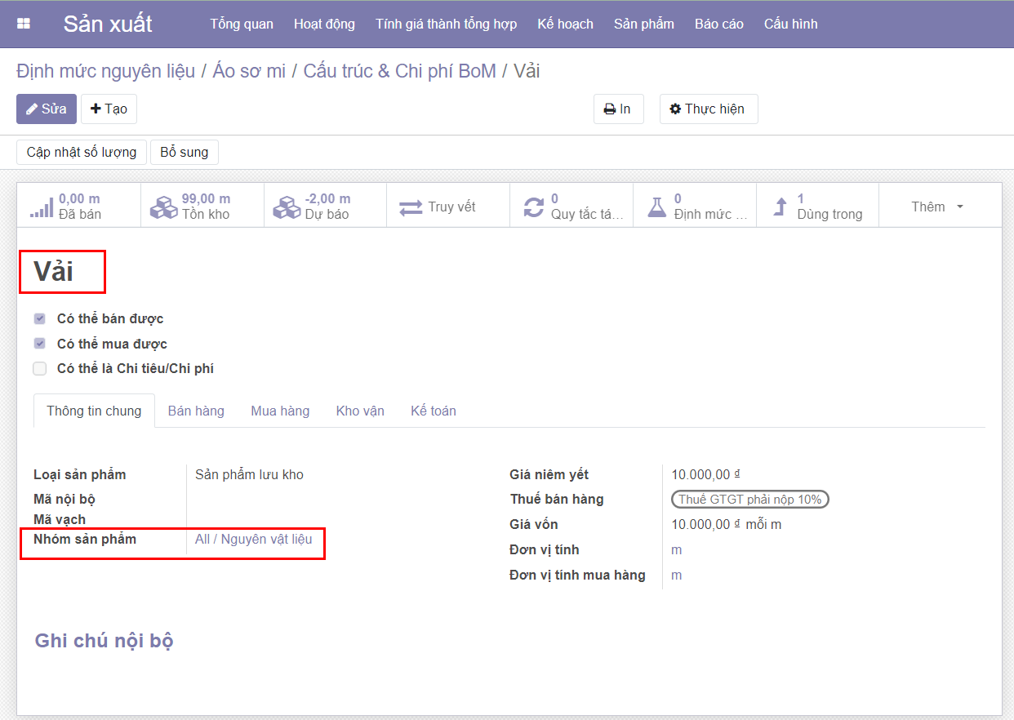Toggle the Có thể bán được checkbox

[40, 318]
